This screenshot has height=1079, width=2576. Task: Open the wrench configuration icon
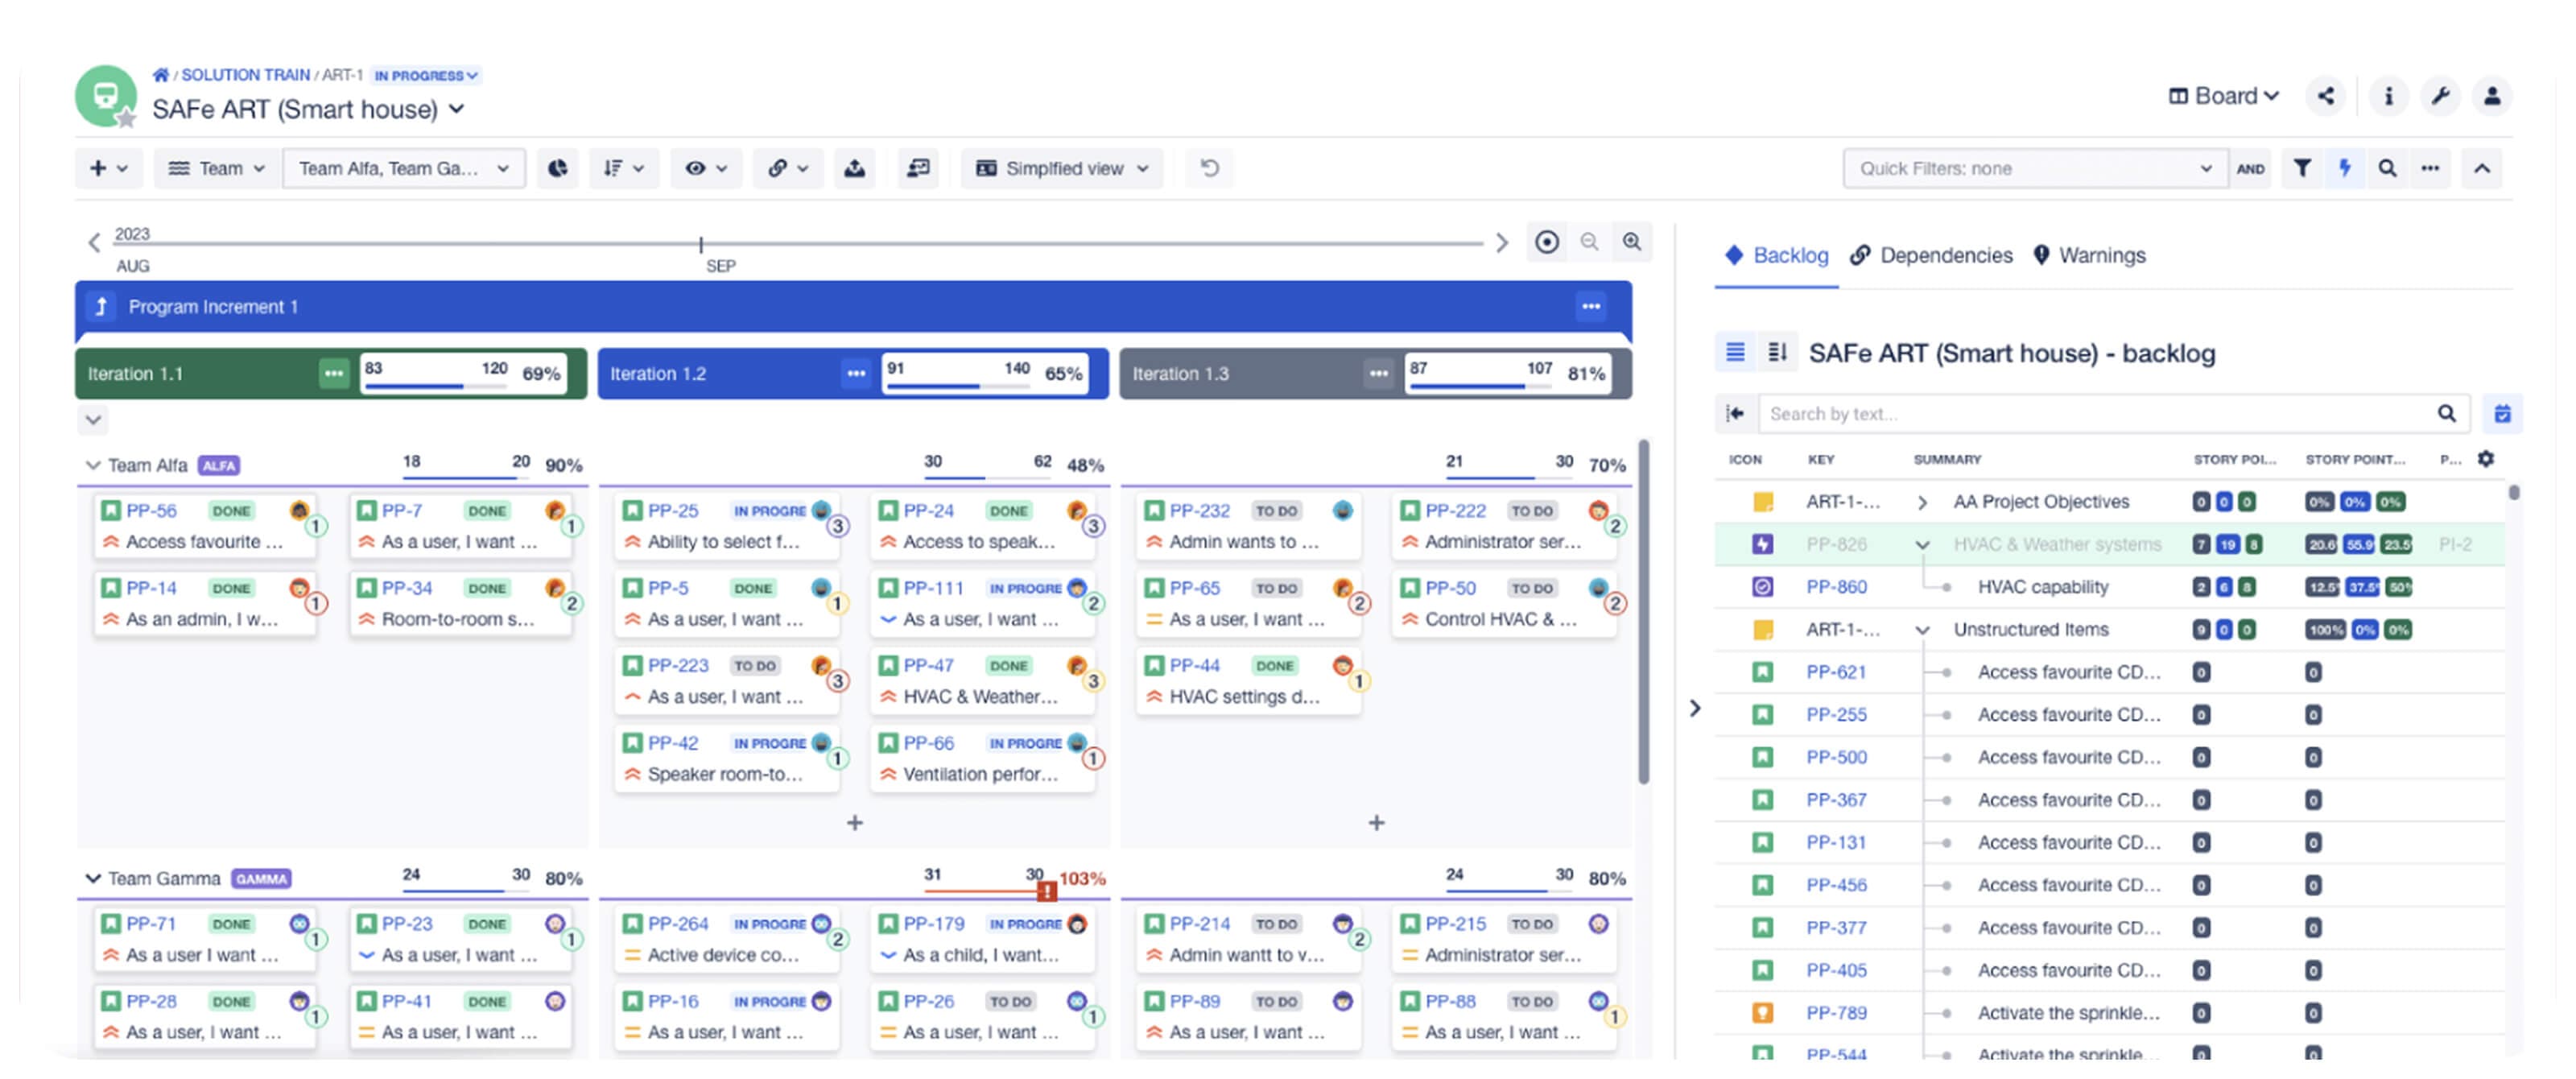pos(2440,96)
